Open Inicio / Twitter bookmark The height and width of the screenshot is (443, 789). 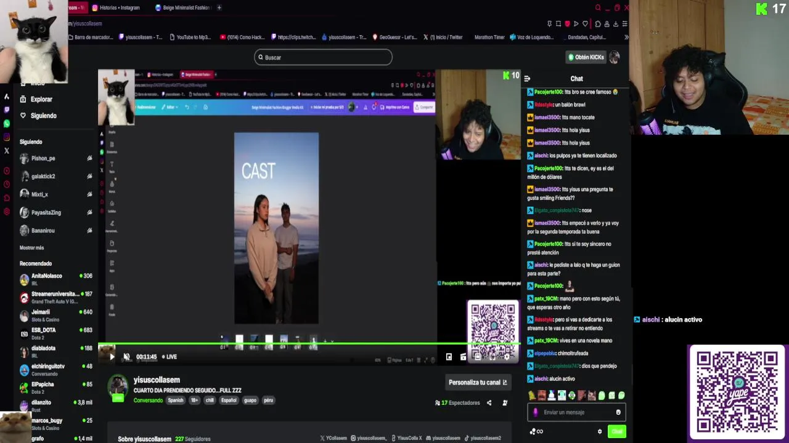[443, 38]
